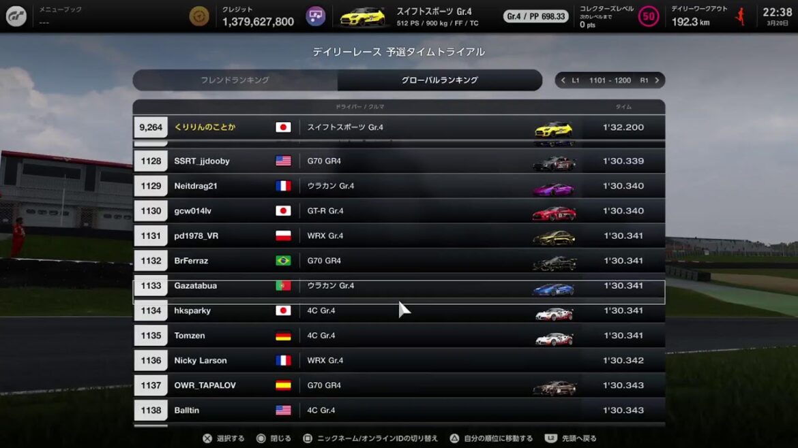Click the red GT-R Gr.4 car thumbnail
The height and width of the screenshot is (448, 798).
pyautogui.click(x=555, y=212)
